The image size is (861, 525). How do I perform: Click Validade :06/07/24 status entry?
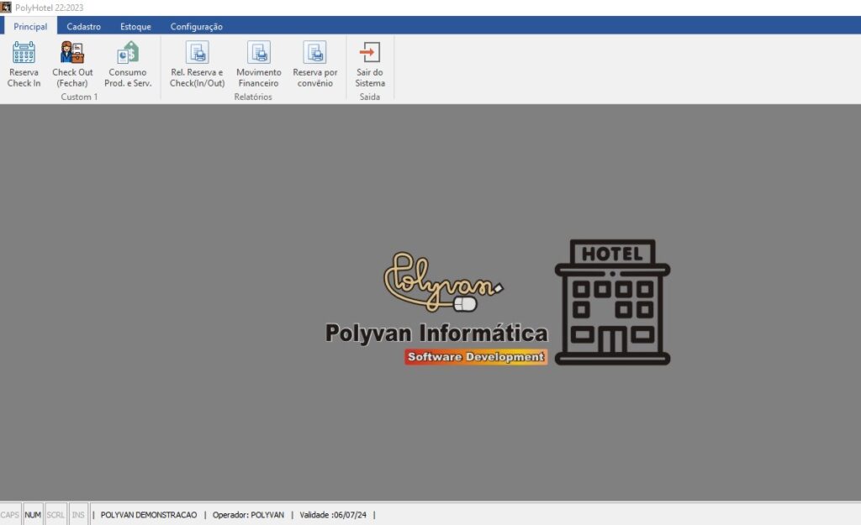(x=333, y=515)
